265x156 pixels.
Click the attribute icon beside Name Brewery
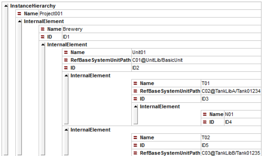point(42,29)
